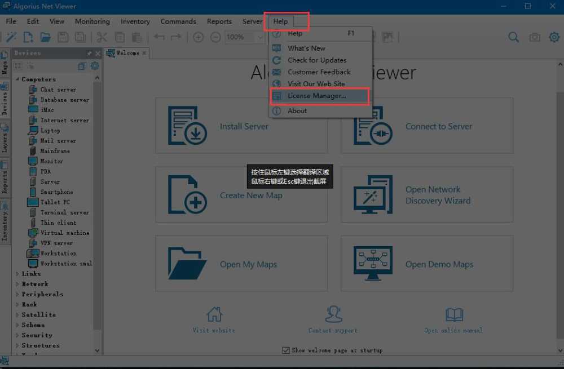
Task: Capture screenshot with the camera icon
Action: pos(535,37)
